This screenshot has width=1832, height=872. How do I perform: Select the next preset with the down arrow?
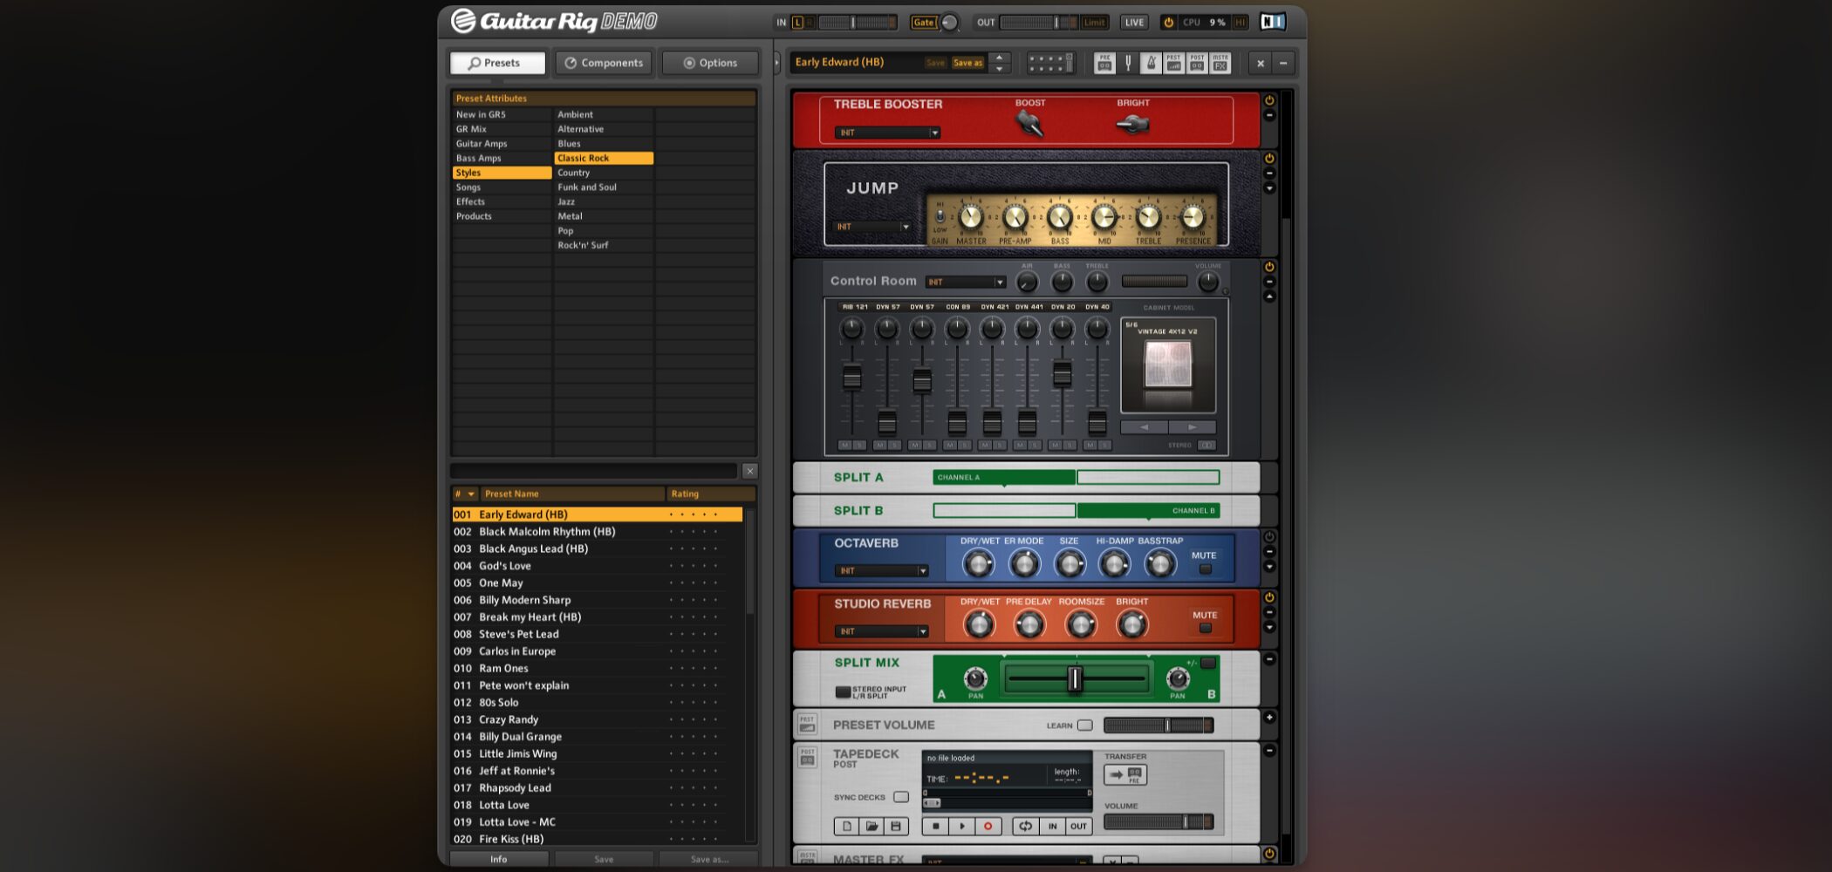click(x=1000, y=68)
